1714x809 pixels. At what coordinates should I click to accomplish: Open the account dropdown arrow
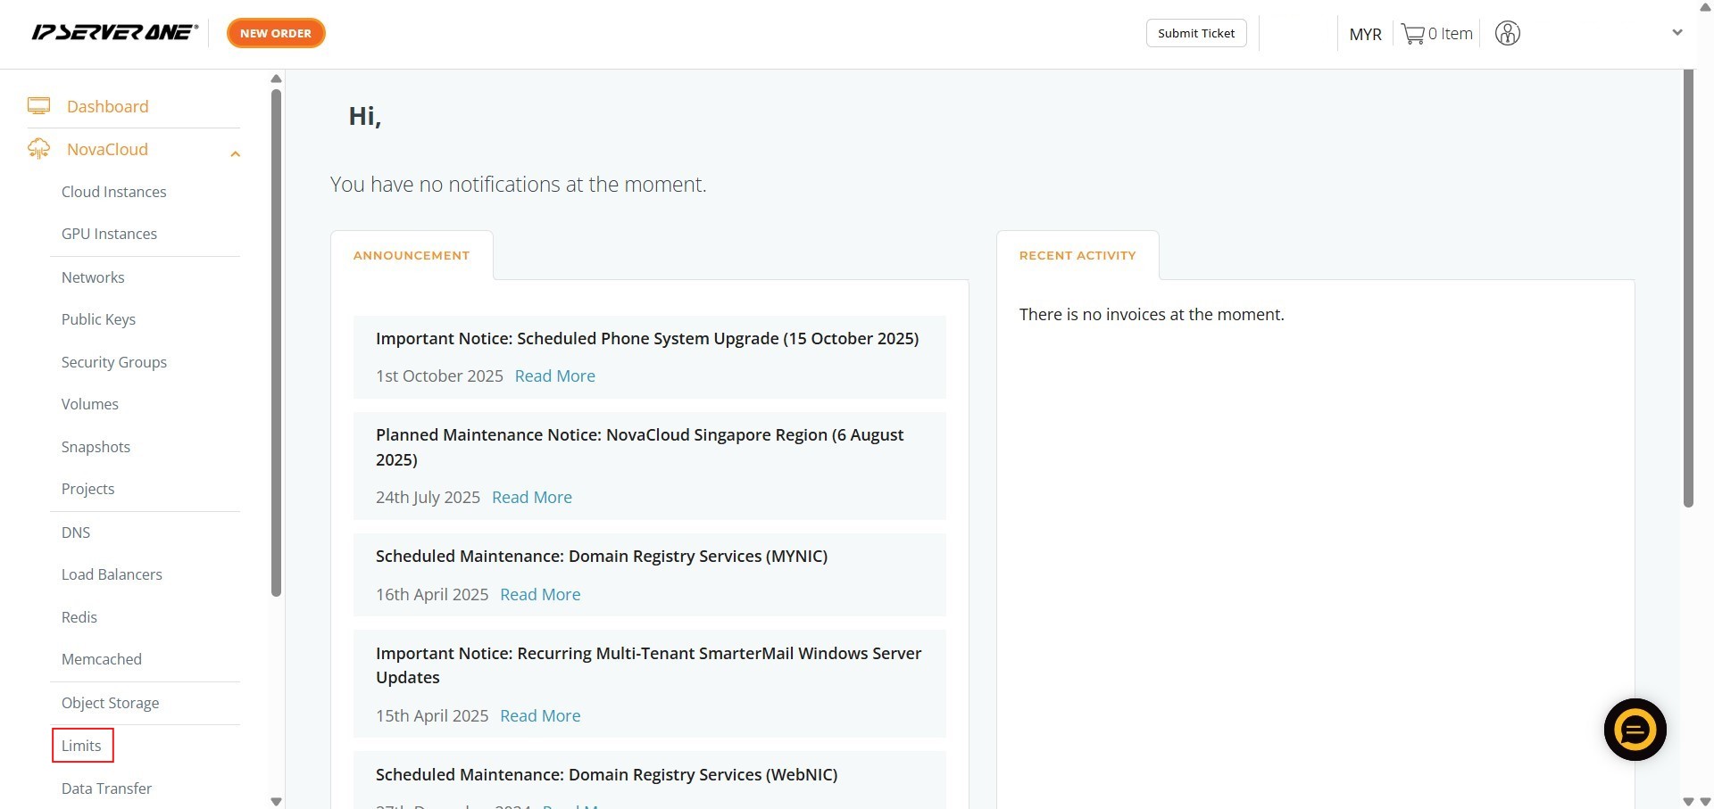point(1677,33)
